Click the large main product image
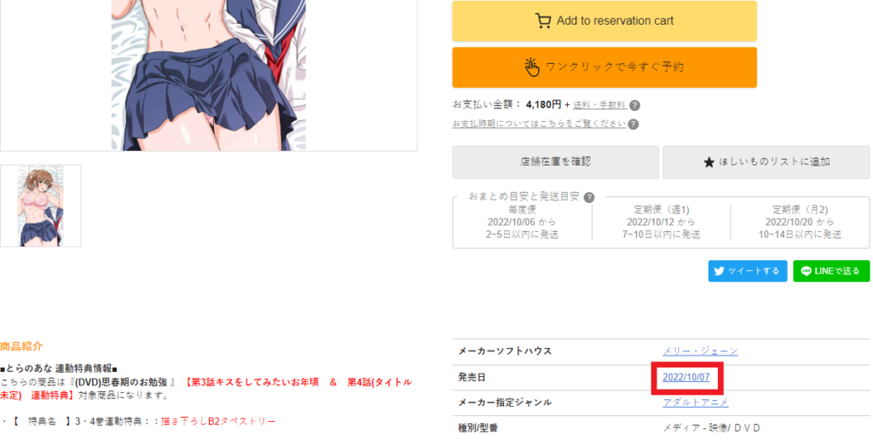The height and width of the screenshot is (440, 873). point(209,75)
